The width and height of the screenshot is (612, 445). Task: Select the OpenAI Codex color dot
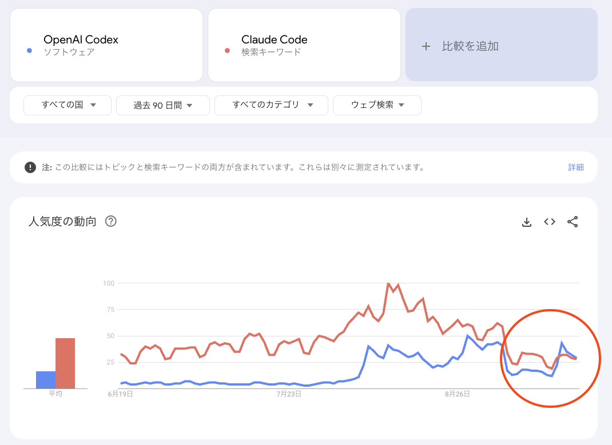pos(29,51)
